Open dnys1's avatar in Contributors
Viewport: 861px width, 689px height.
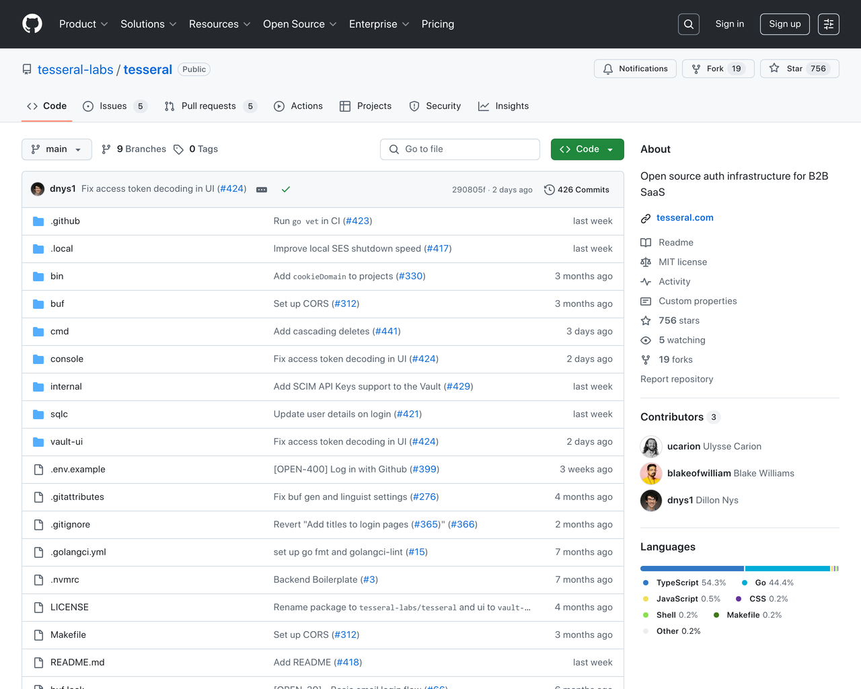[651, 501]
